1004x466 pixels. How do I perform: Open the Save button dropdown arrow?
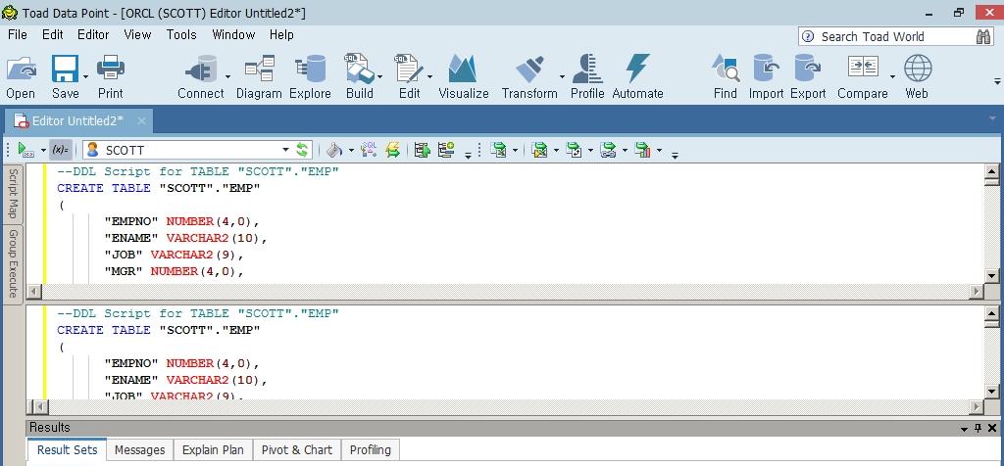tap(86, 76)
